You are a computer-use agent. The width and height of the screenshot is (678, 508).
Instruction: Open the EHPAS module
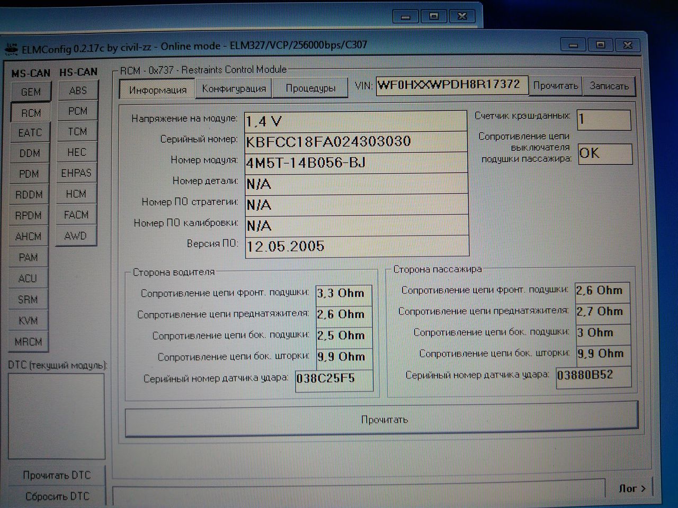76,173
